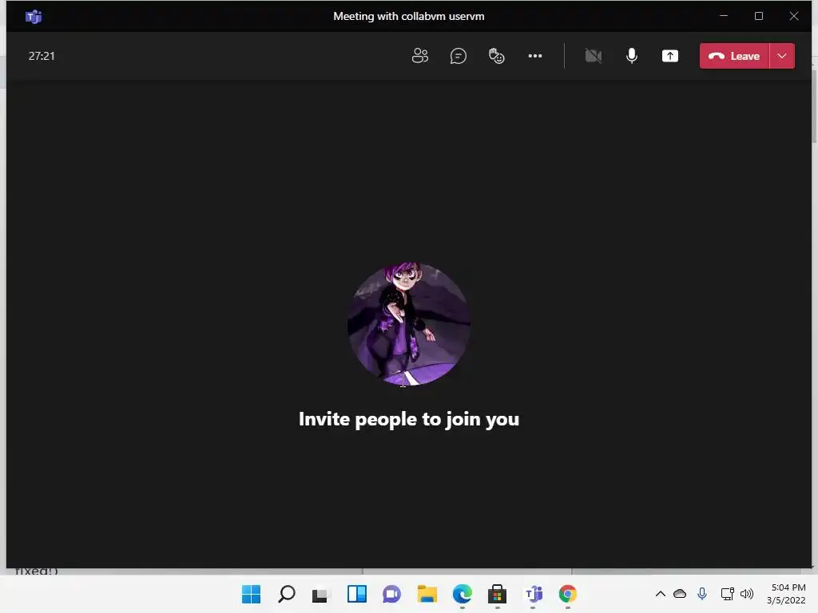
Task: Switch to Microsoft Edge on the taskbar
Action: 463,594
